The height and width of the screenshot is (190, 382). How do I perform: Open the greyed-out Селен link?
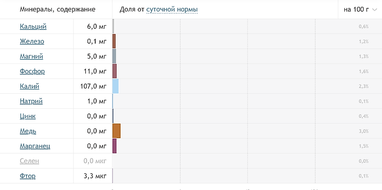[x=29, y=161]
